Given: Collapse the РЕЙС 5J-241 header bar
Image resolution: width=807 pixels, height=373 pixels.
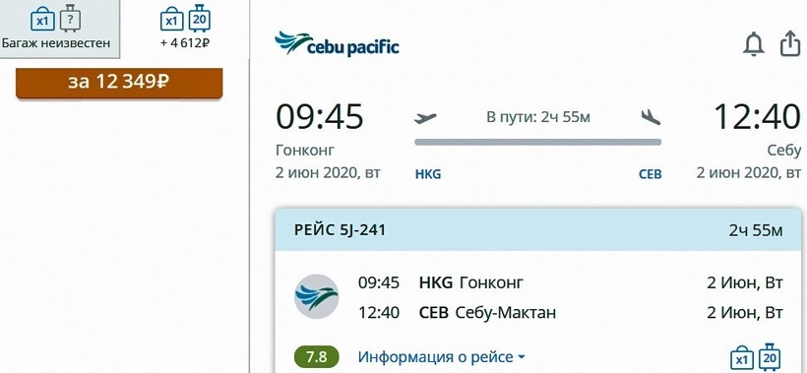Looking at the screenshot, I should (x=537, y=229).
